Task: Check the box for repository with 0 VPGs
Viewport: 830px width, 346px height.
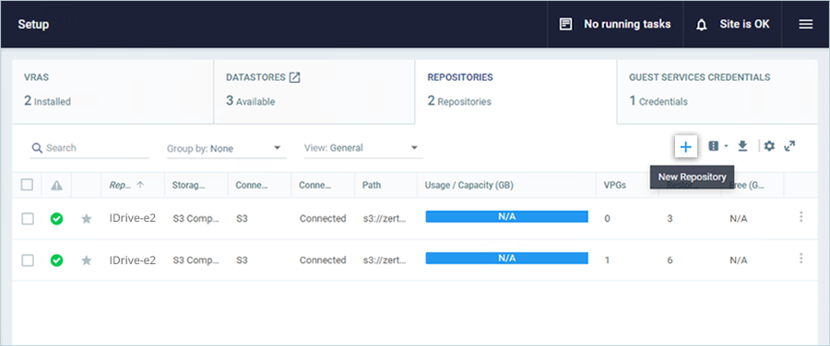Action: point(28,219)
